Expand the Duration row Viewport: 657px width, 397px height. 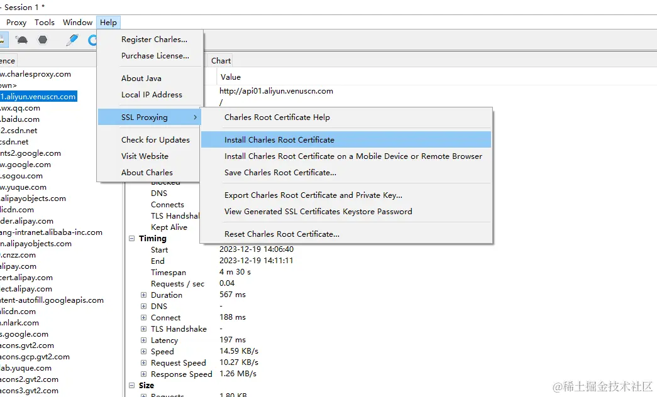pos(144,295)
